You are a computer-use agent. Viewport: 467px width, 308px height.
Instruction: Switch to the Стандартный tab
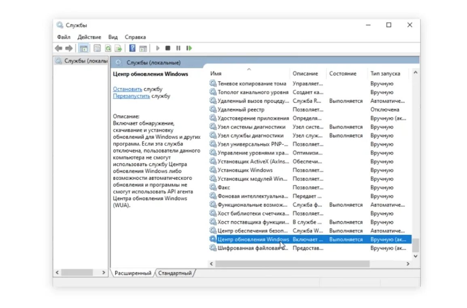pos(175,273)
